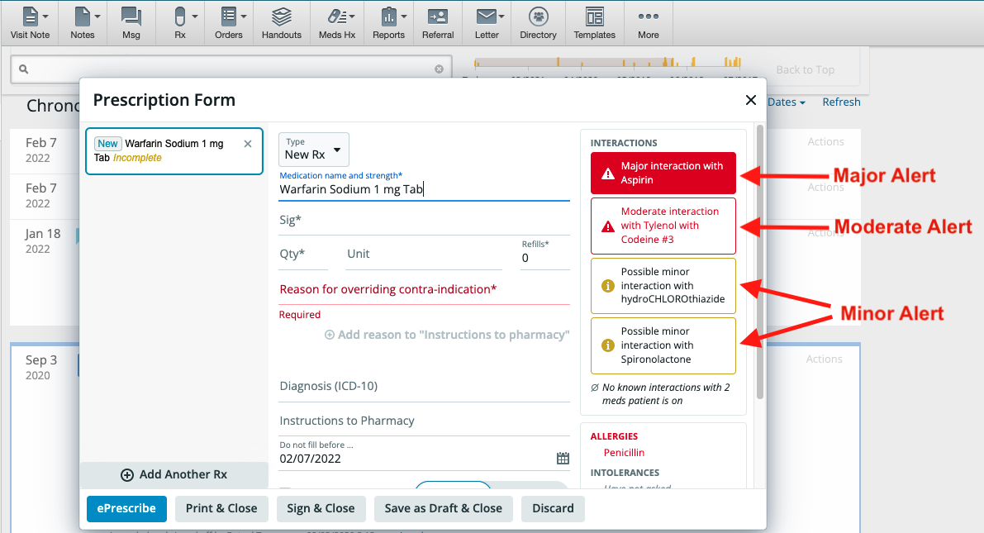The width and height of the screenshot is (984, 533).
Task: Click the plus icon of Add Another Rx
Action: pos(126,475)
